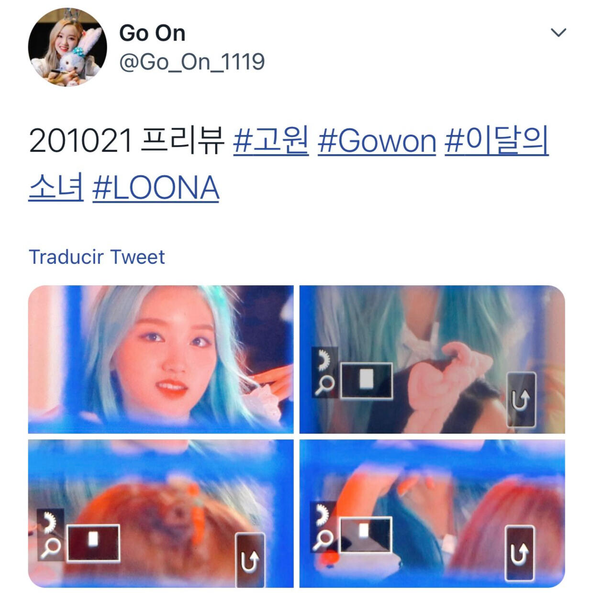
Task: Click the return arrow icon in bottom-left photo
Action: pyautogui.click(x=250, y=560)
